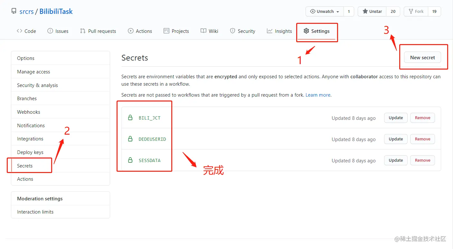
Task: Click the watchers count 1
Action: pos(349,11)
